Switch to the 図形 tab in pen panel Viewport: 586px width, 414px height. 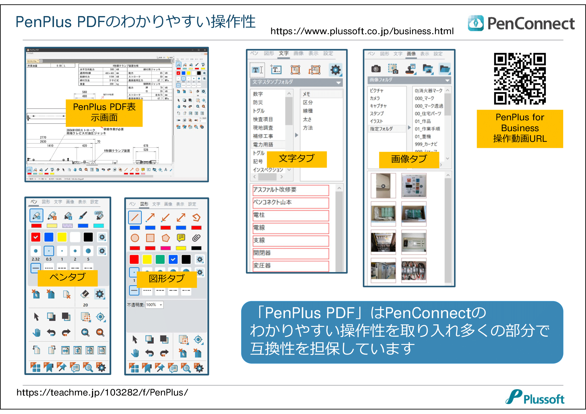tap(46, 202)
